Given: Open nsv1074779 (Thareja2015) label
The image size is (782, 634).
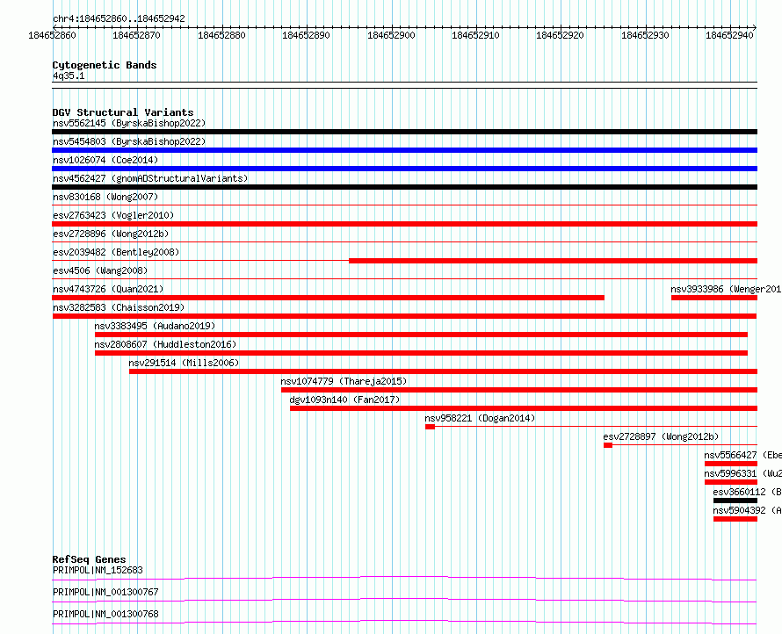Looking at the screenshot, I should (x=344, y=381).
